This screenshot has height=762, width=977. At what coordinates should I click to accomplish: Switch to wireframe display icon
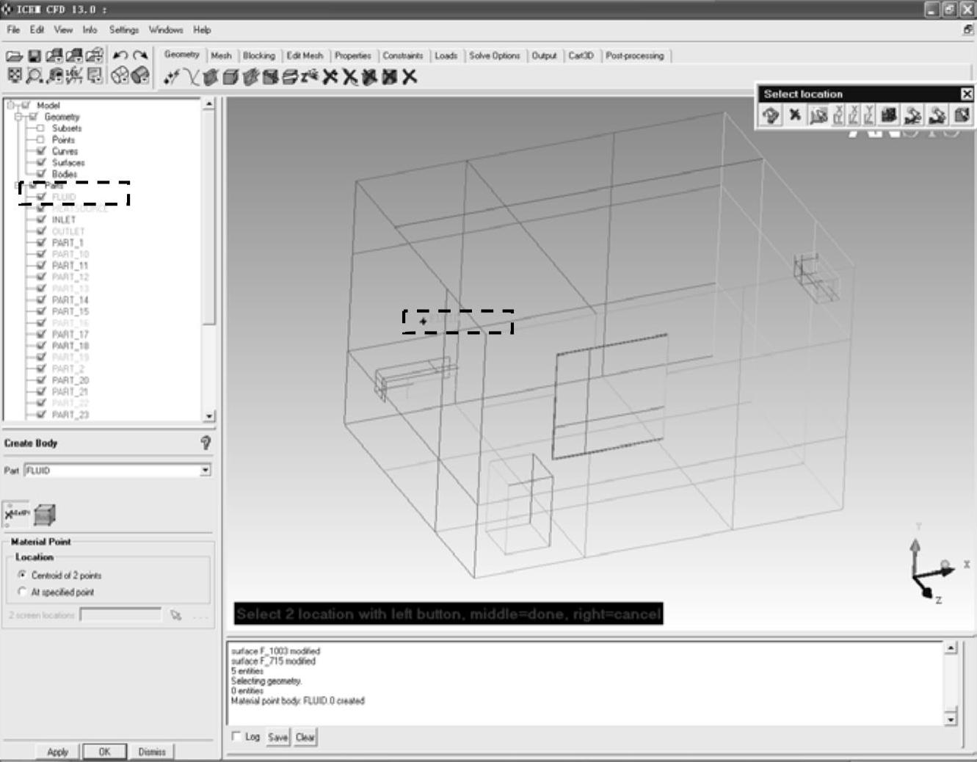(x=120, y=76)
